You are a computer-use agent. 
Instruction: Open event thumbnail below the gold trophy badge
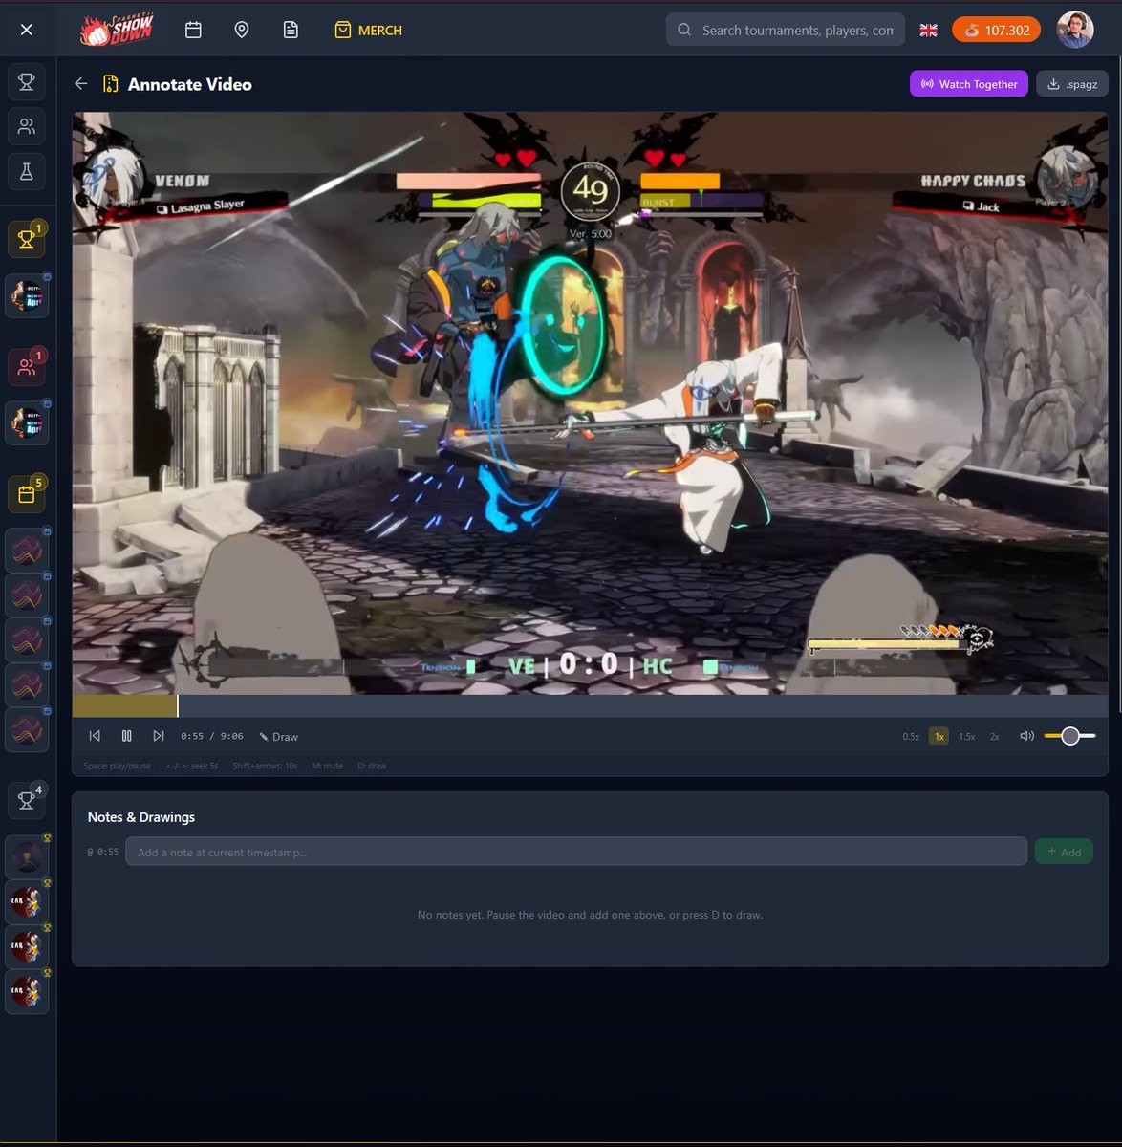coord(27,296)
